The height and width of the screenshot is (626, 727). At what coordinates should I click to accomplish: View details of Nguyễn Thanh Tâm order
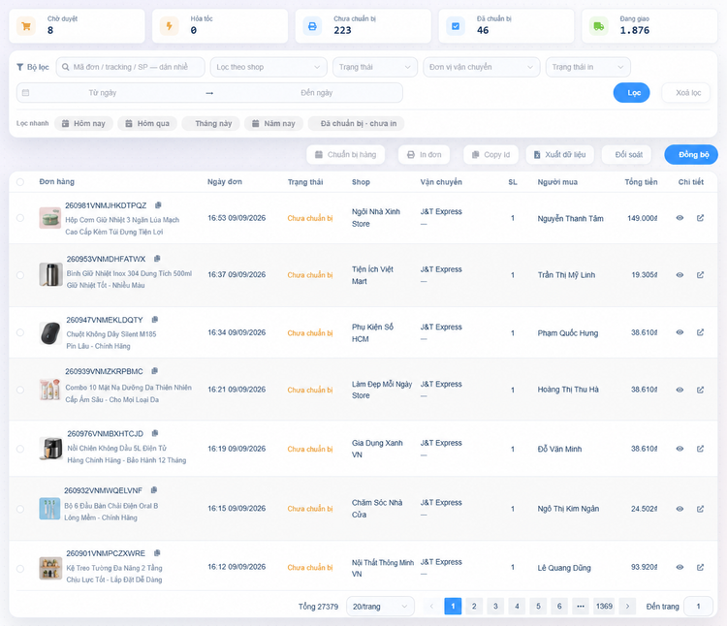[x=680, y=218]
